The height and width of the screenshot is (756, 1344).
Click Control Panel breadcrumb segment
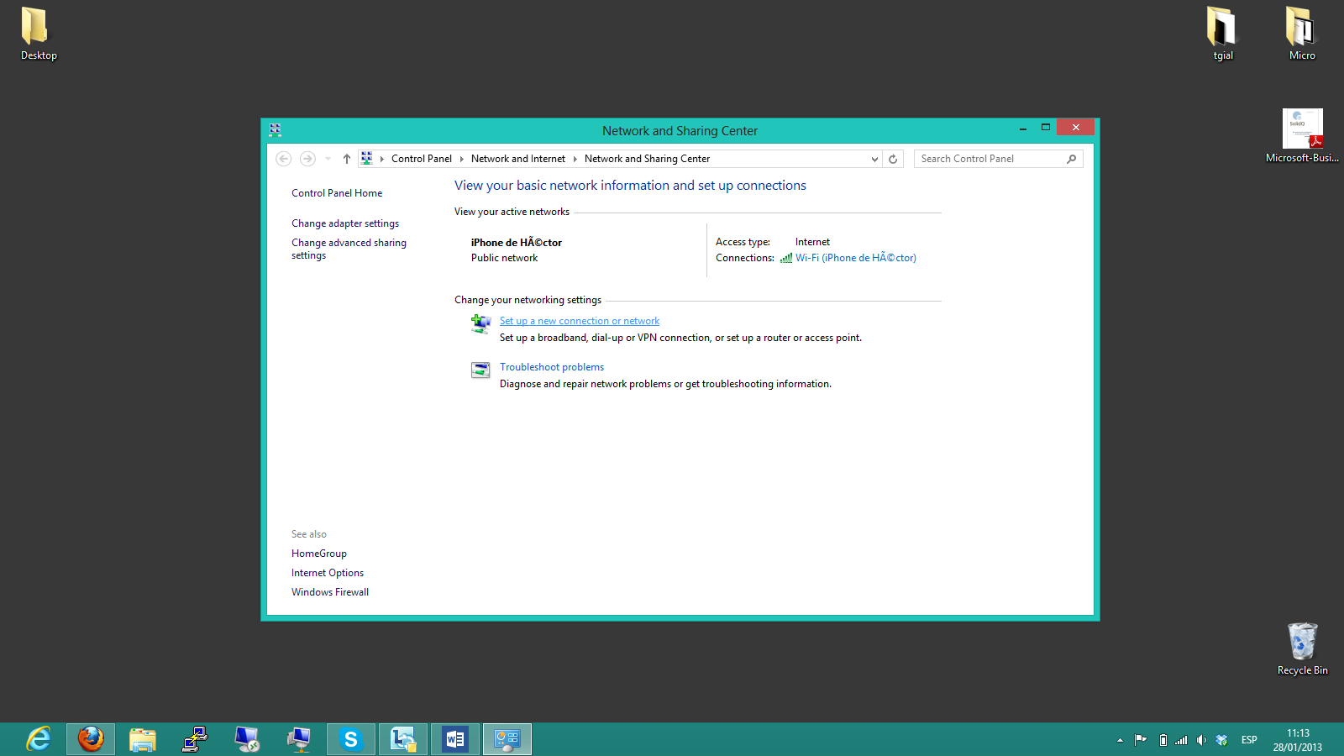(x=421, y=159)
